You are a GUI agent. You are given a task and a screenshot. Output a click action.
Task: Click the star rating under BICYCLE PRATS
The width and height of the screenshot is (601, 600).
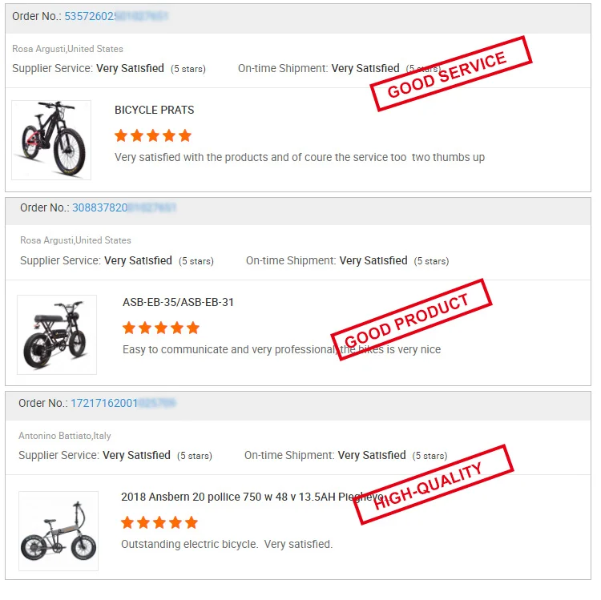[153, 135]
